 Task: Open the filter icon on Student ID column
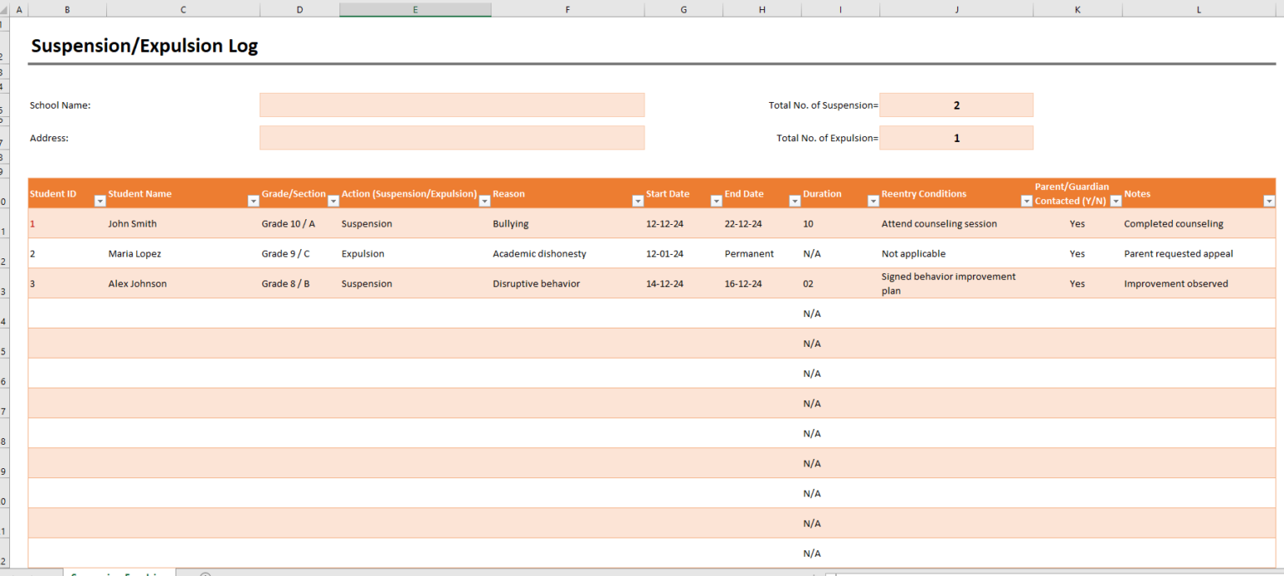point(99,201)
